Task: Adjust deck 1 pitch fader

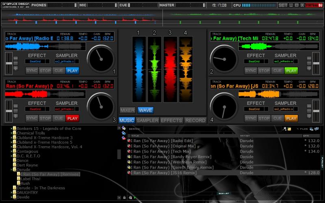Action: [x=9, y=63]
